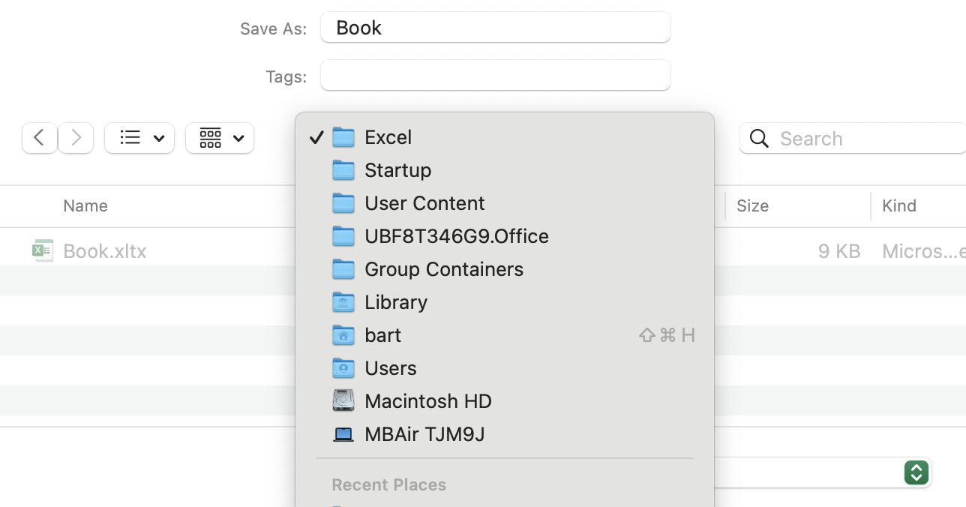The image size is (966, 507).
Task: Open the grouping options dropdown
Action: [x=220, y=138]
